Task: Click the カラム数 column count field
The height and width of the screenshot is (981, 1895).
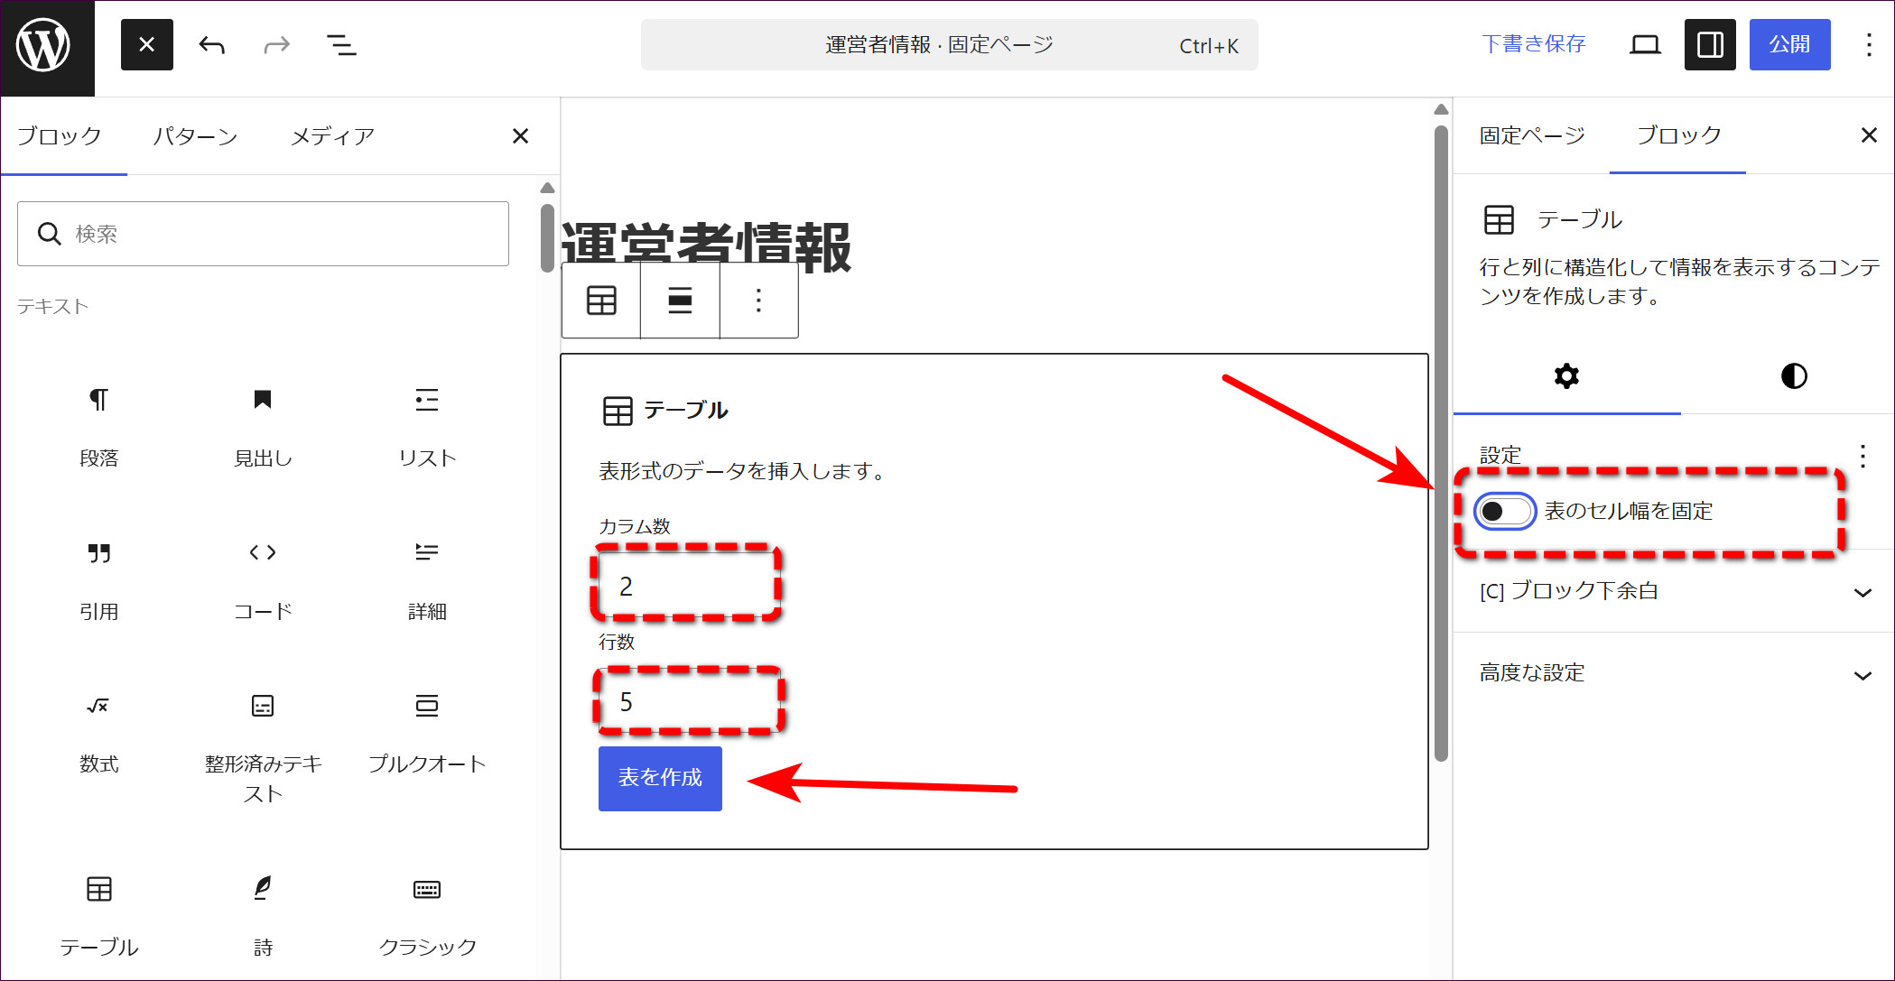Action: coord(686,586)
